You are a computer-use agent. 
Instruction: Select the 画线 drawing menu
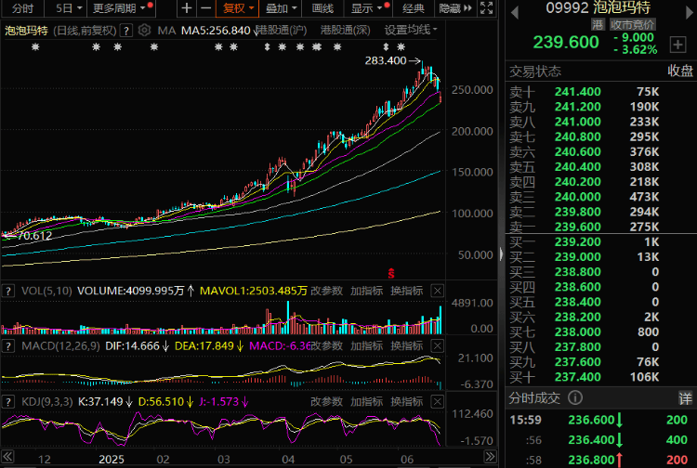(x=322, y=8)
